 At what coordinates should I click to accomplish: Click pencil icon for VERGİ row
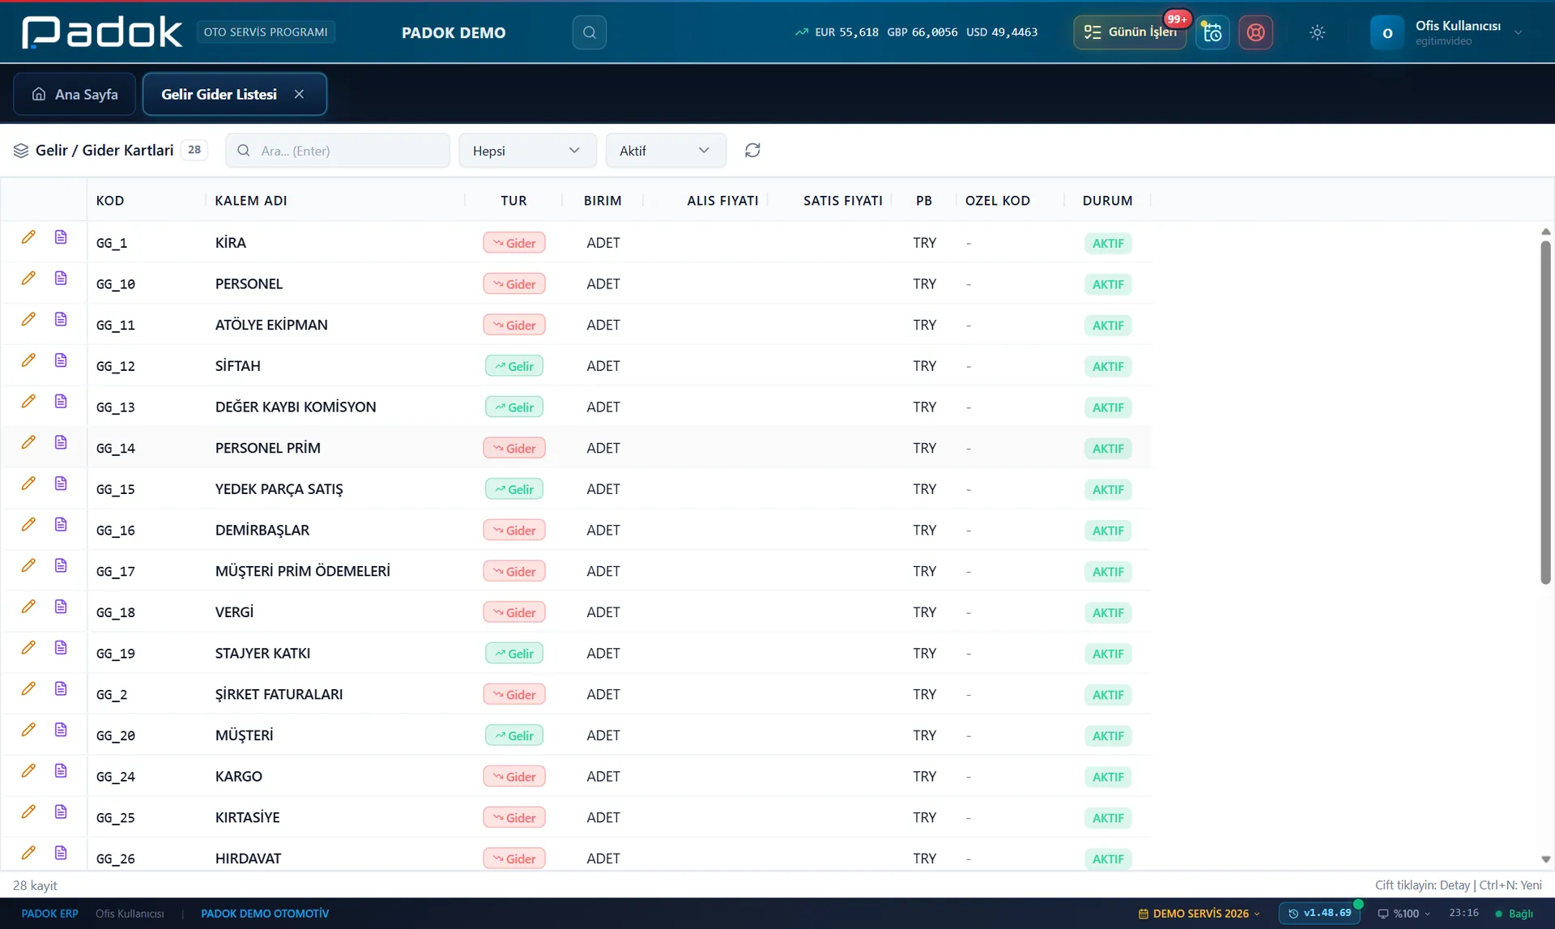28,607
